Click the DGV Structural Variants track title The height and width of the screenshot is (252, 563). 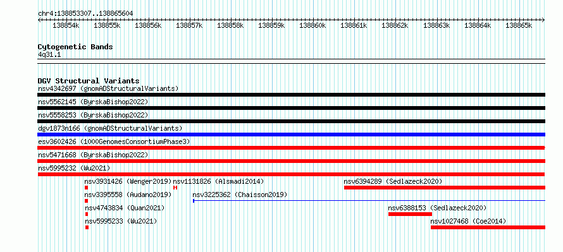pyautogui.click(x=89, y=81)
